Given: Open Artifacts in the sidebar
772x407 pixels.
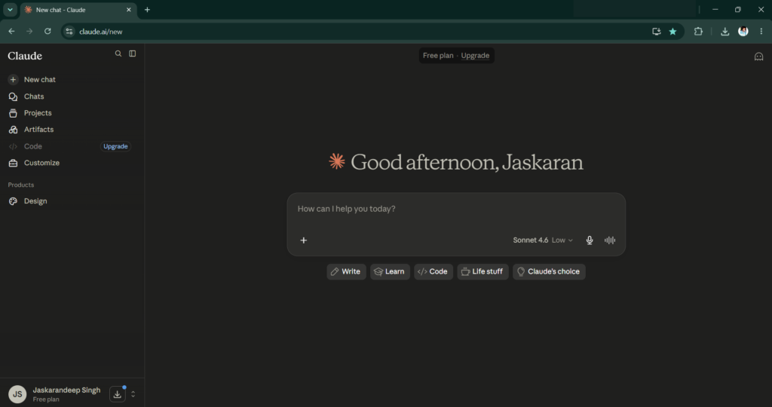Looking at the screenshot, I should [x=72, y=130].
